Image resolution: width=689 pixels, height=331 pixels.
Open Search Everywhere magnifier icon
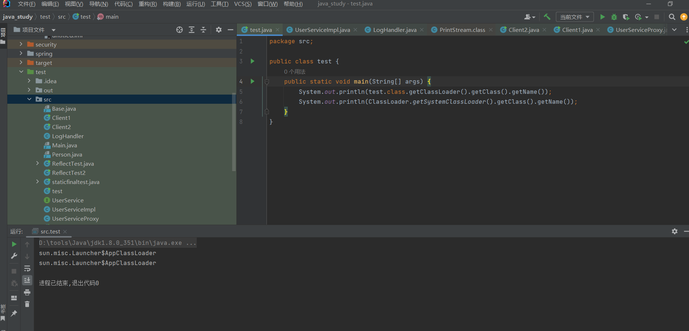pyautogui.click(x=672, y=17)
